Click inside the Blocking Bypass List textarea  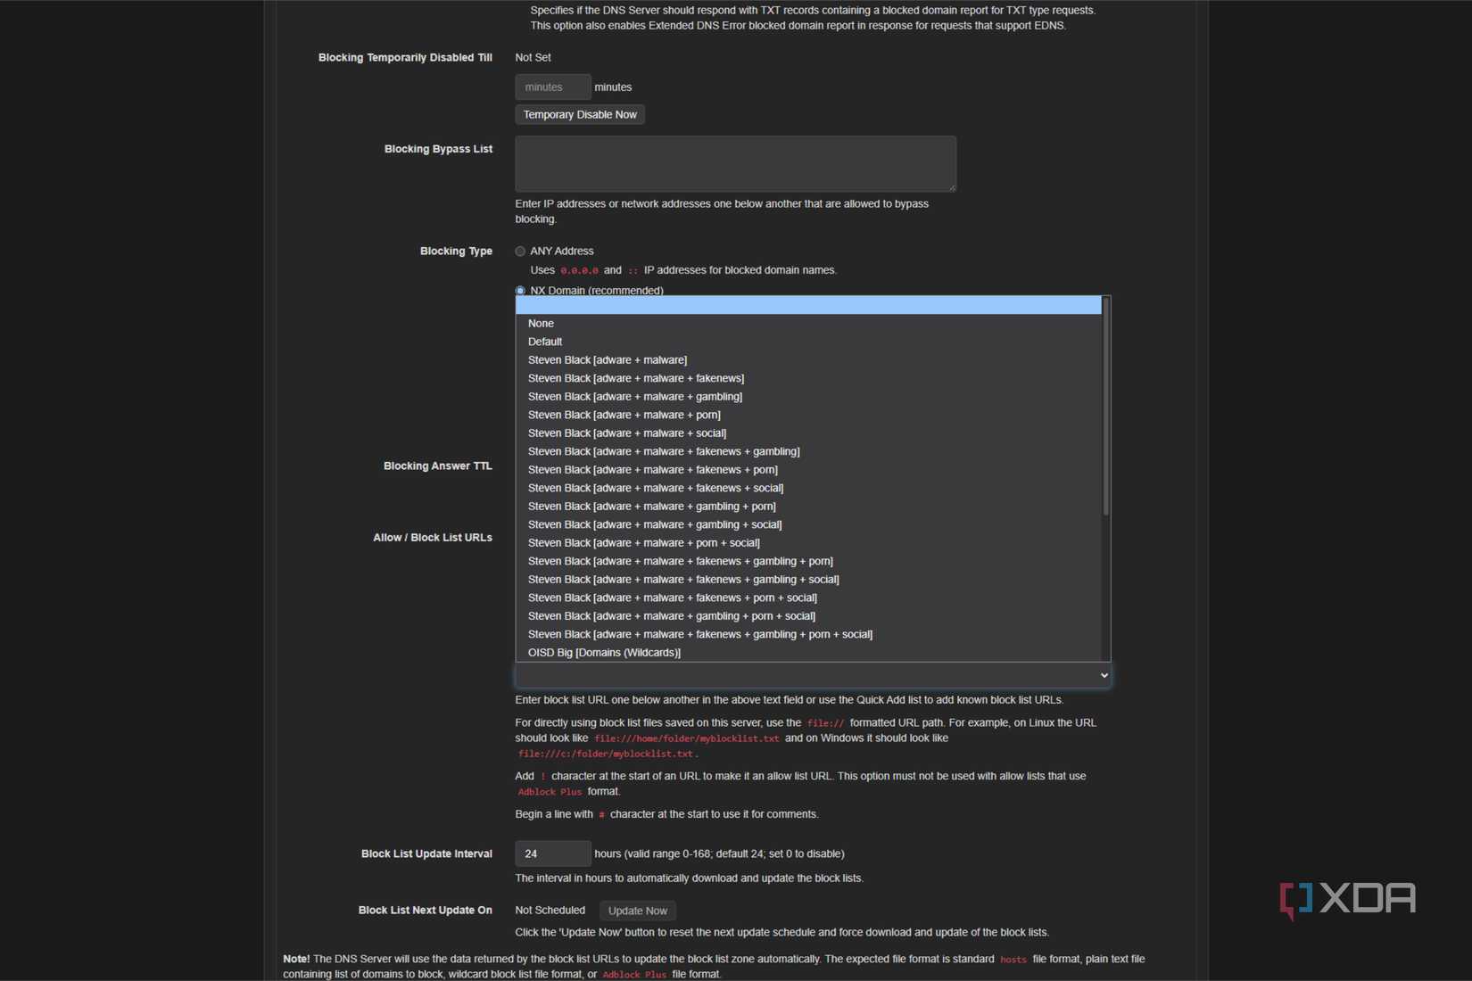click(x=736, y=163)
